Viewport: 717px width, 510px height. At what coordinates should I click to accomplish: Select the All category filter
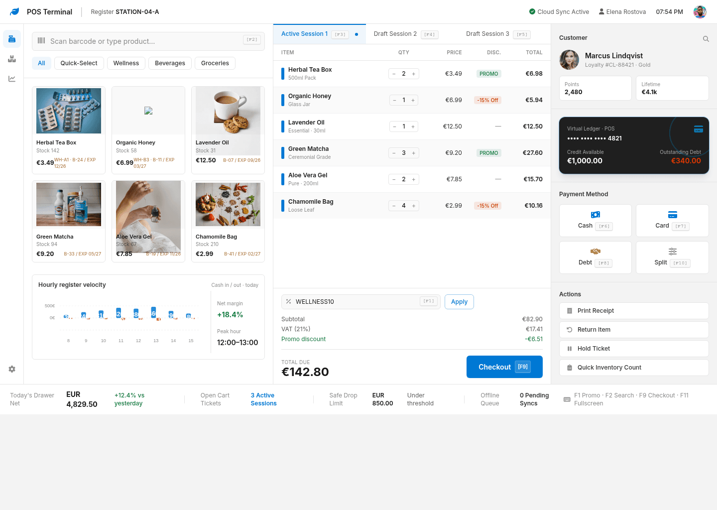41,63
